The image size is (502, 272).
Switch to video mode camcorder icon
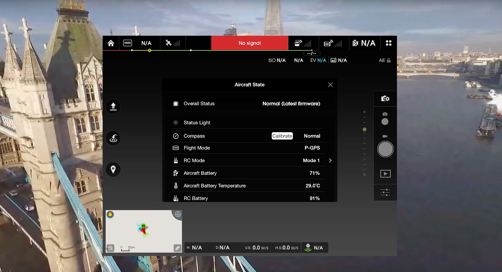[385, 136]
